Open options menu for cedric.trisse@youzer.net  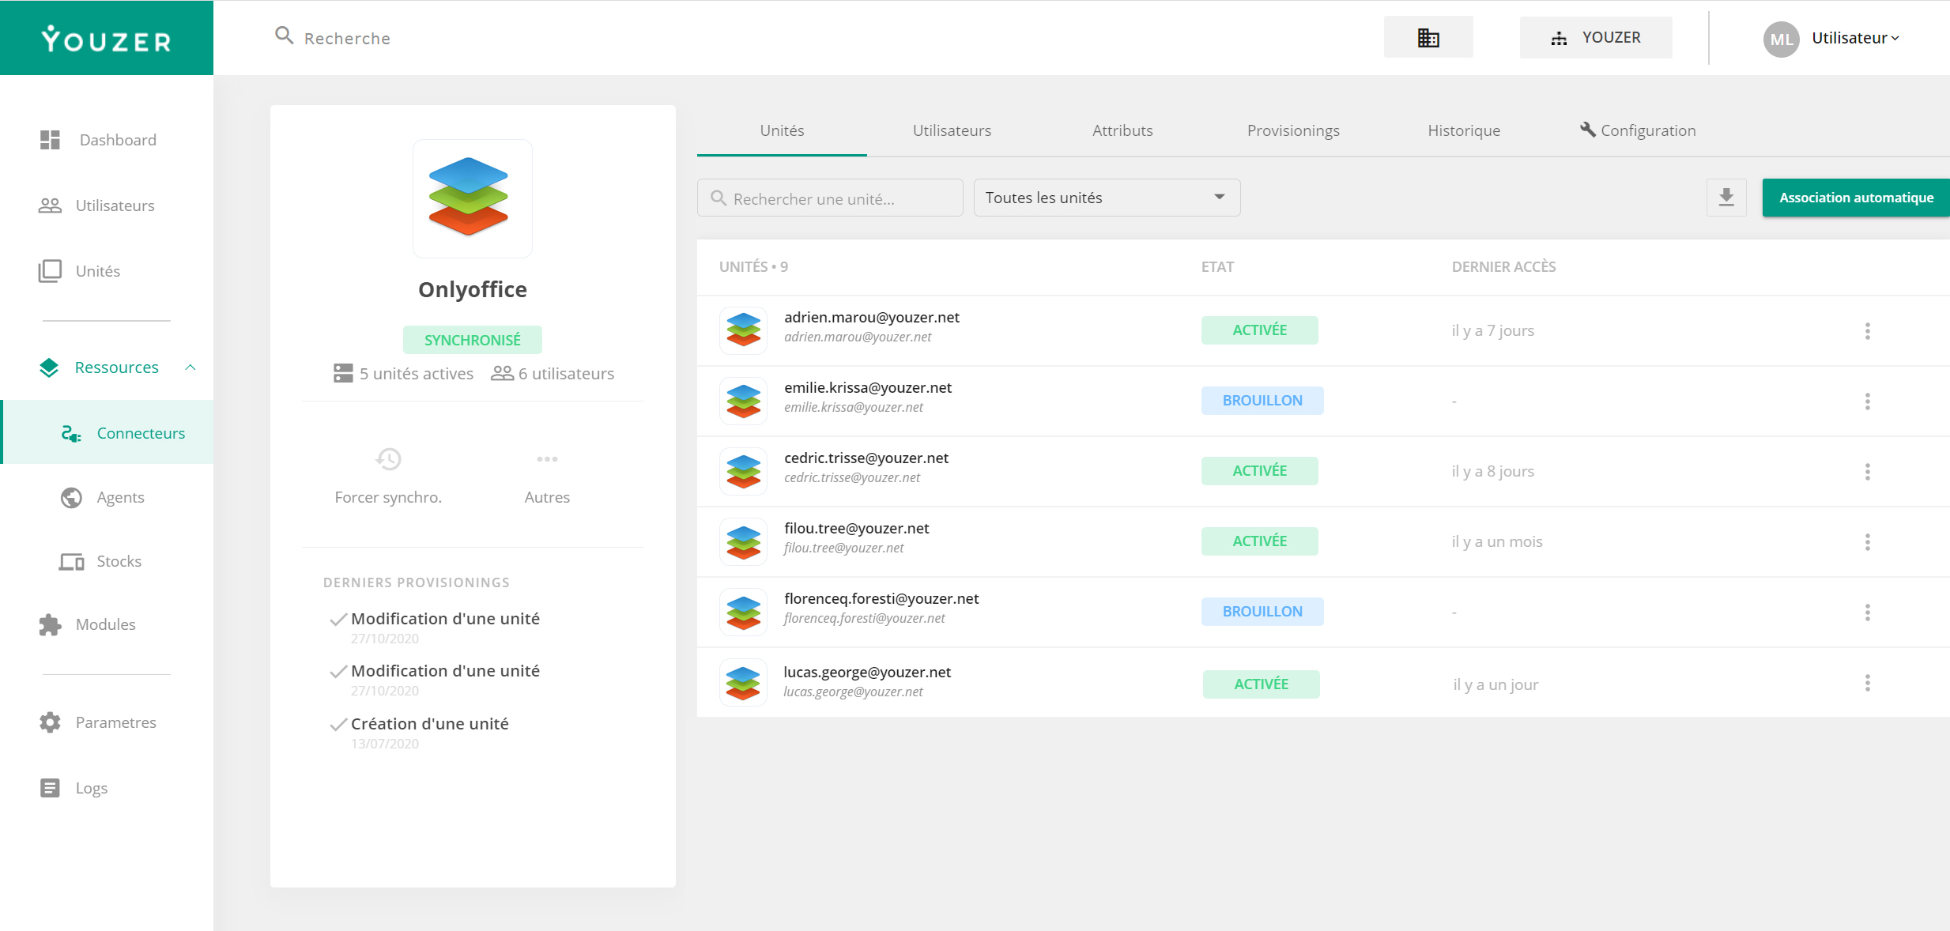click(x=1867, y=472)
